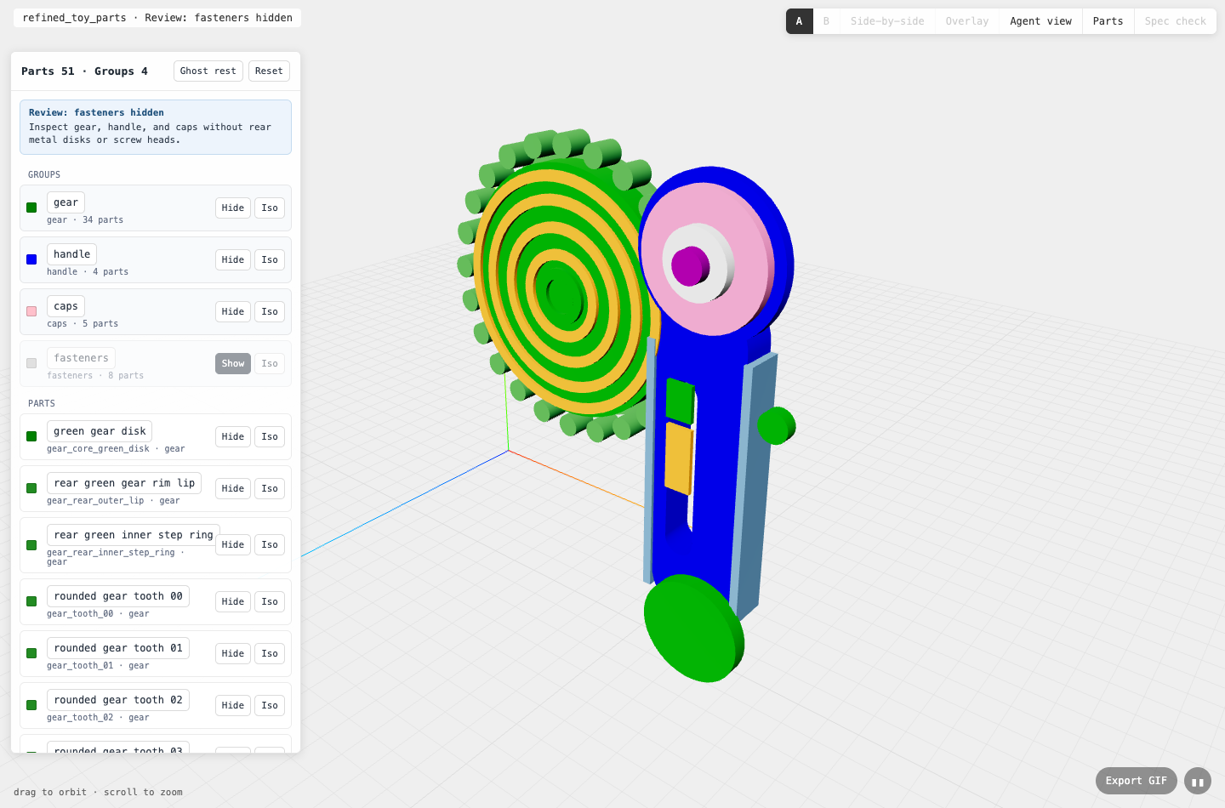
Task: Click the Reset button
Action: (269, 71)
